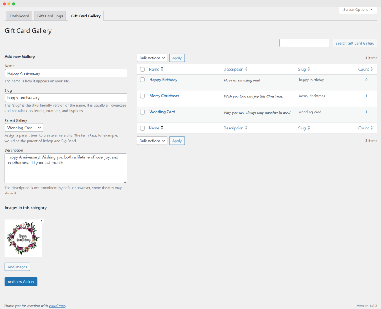Remove the anniversary image with x icon
The image size is (381, 309).
point(42,221)
